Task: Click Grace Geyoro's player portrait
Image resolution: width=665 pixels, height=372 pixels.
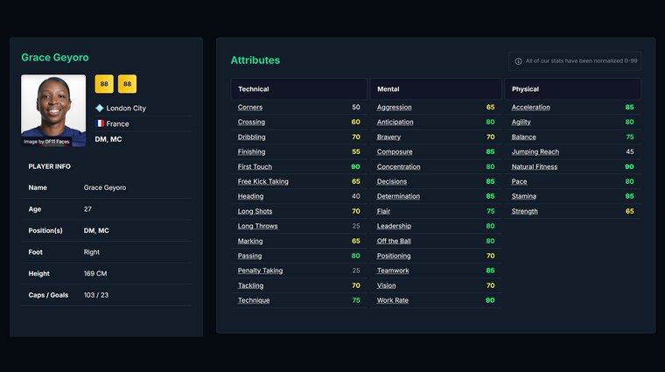Action: [53, 110]
